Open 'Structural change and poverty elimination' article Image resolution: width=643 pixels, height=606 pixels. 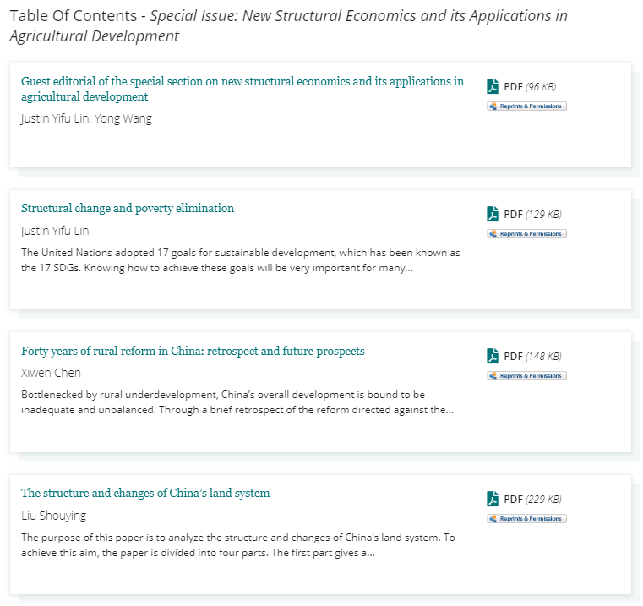click(x=128, y=209)
